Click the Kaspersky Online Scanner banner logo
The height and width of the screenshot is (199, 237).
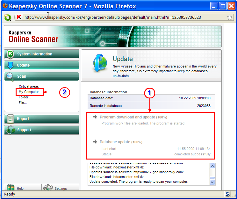click(33, 36)
